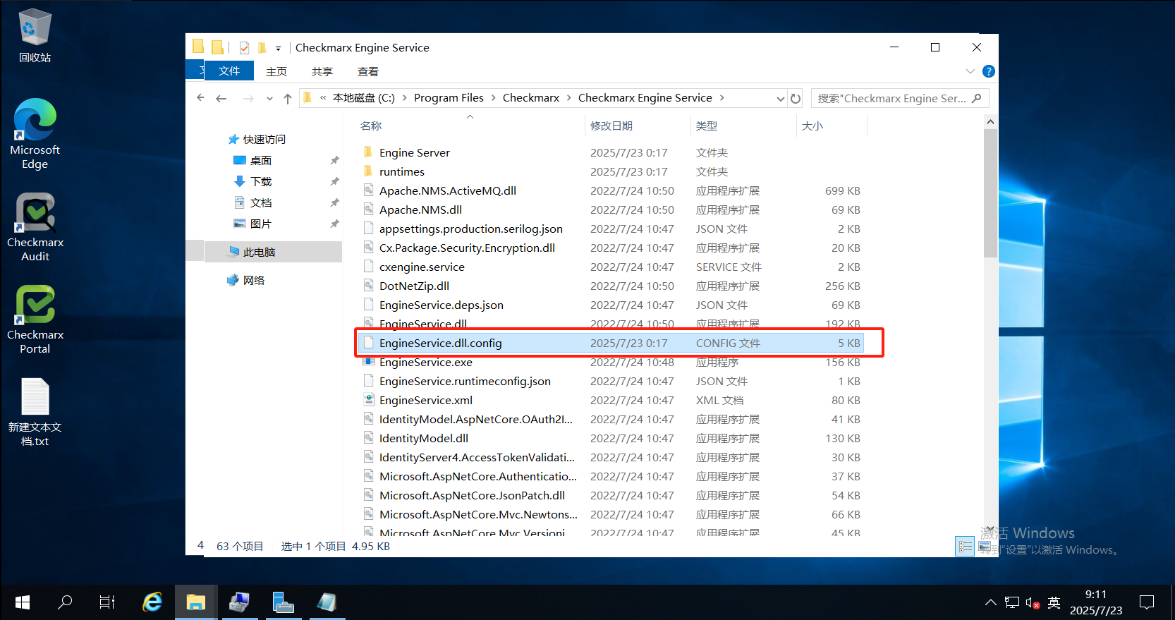Launch Microsoft Edge from the desktop
Screen dimensions: 1175x620
[x=35, y=134]
